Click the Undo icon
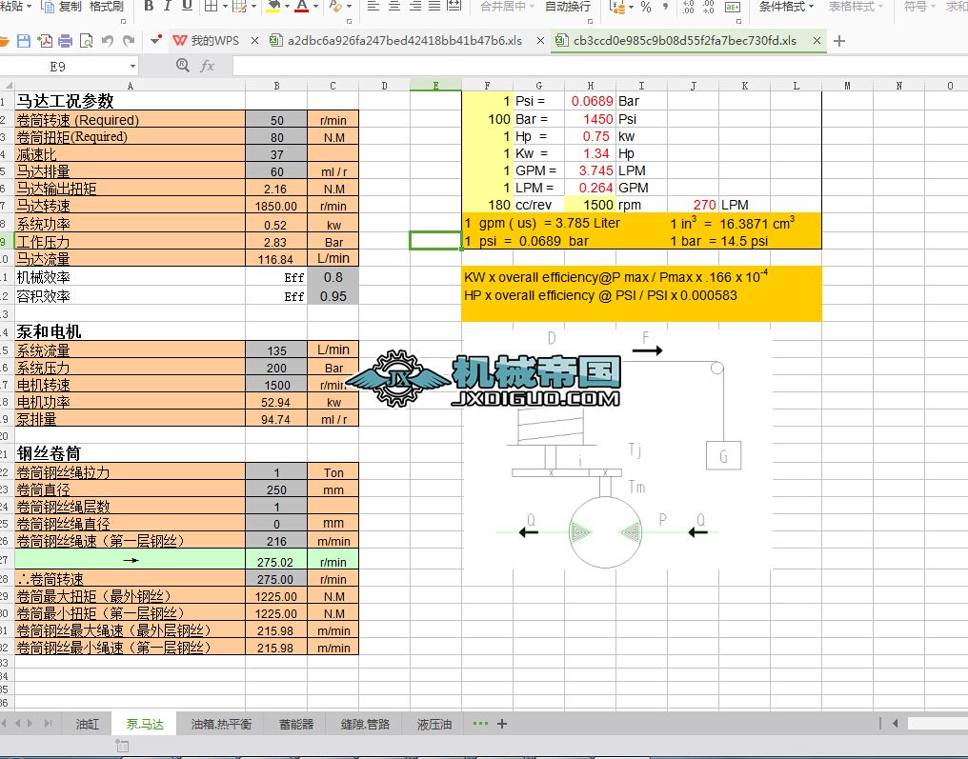The width and height of the screenshot is (968, 759). coord(107,41)
